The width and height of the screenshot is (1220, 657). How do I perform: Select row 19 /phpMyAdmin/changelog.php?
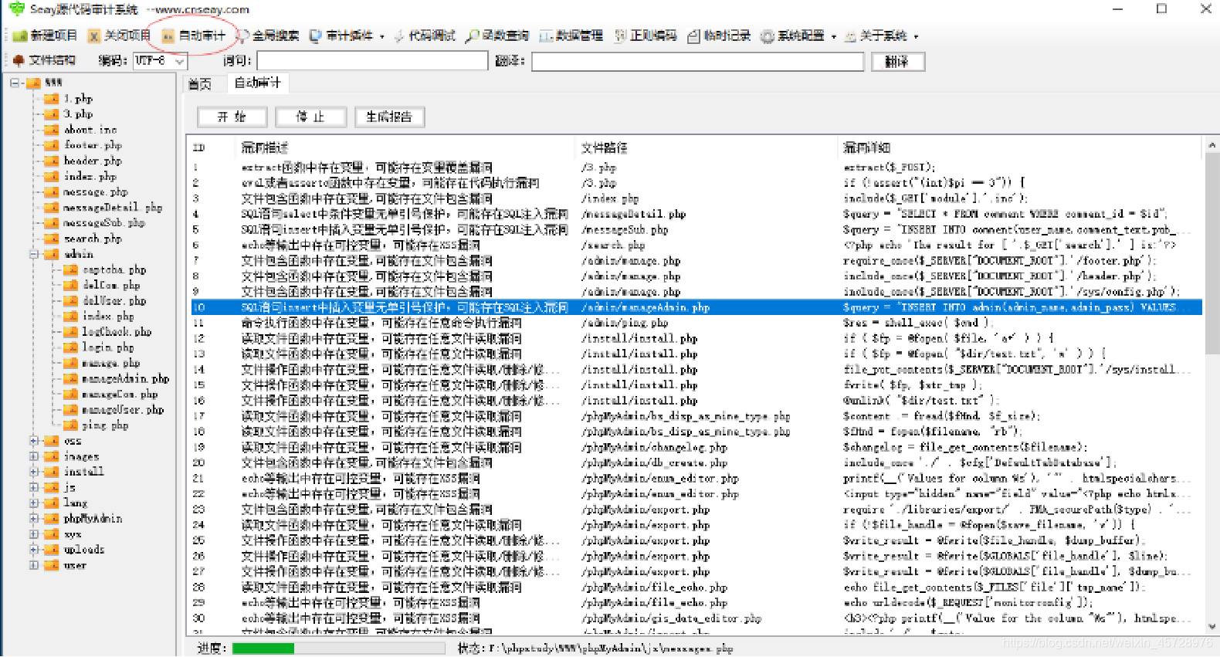pos(695,447)
